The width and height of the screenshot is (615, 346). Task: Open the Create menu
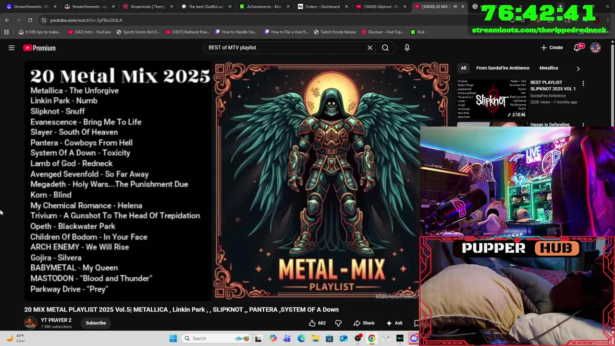[x=552, y=48]
